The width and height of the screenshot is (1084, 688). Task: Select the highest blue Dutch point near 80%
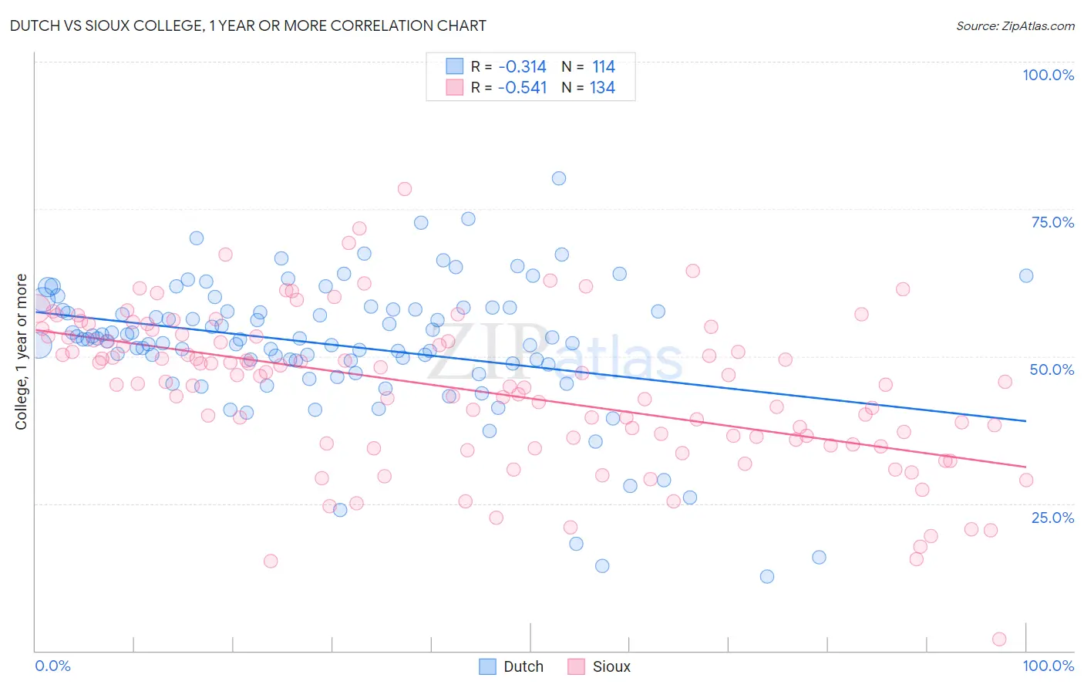coord(559,178)
